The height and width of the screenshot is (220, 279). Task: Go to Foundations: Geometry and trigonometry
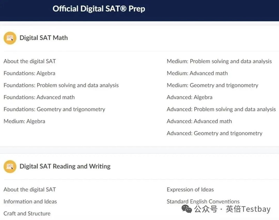[x=54, y=109]
